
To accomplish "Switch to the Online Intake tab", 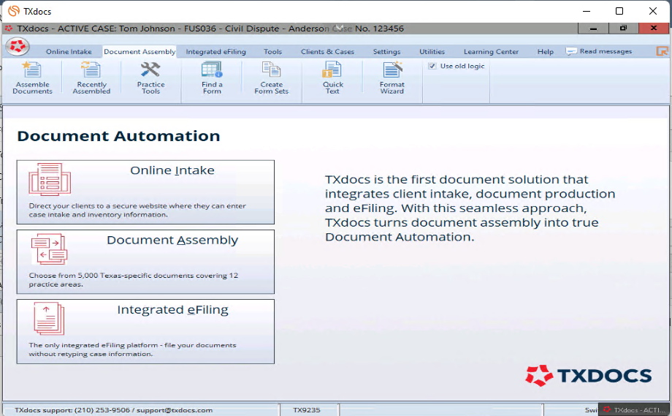I will (69, 52).
